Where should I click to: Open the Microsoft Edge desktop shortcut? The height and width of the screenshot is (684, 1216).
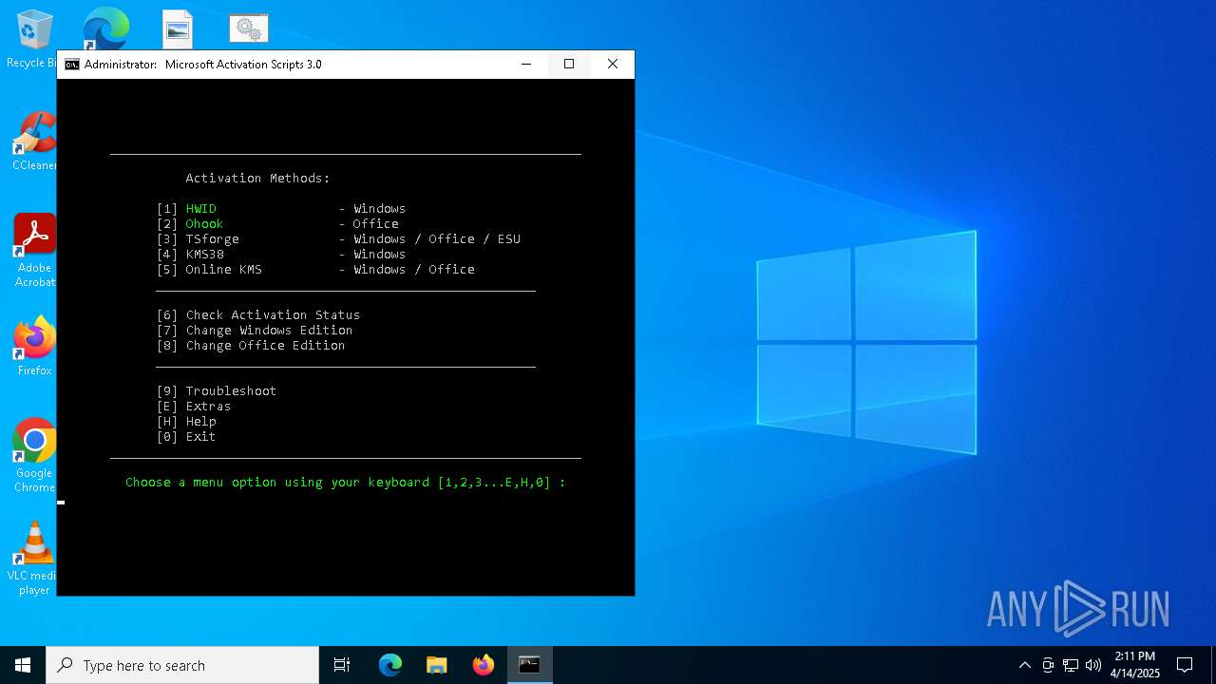[x=105, y=28]
